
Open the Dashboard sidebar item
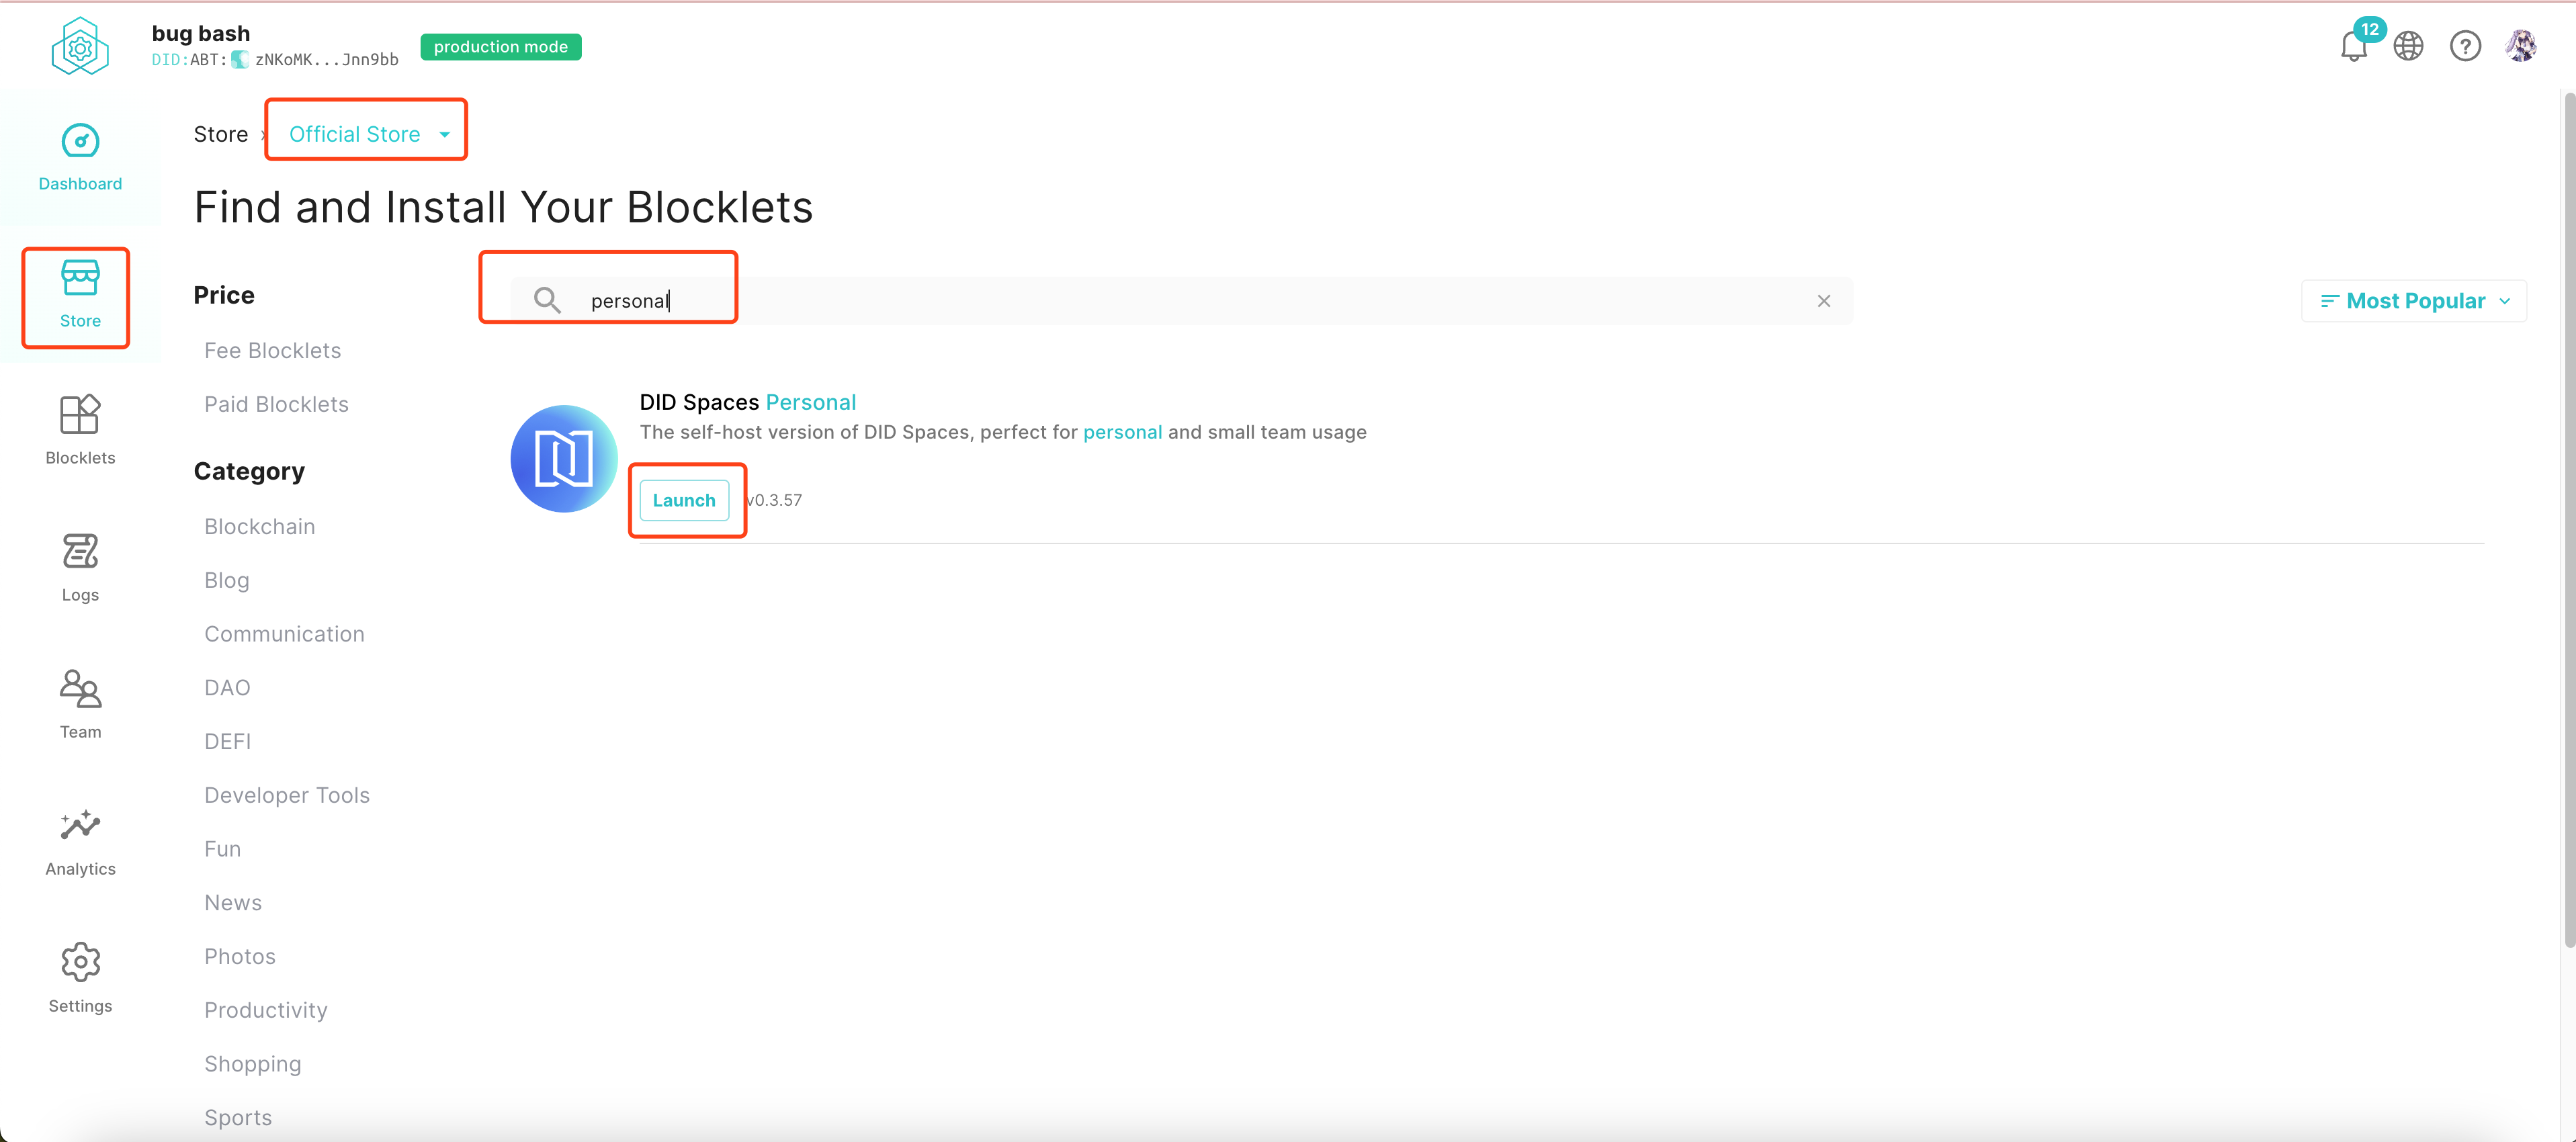[x=80, y=157]
